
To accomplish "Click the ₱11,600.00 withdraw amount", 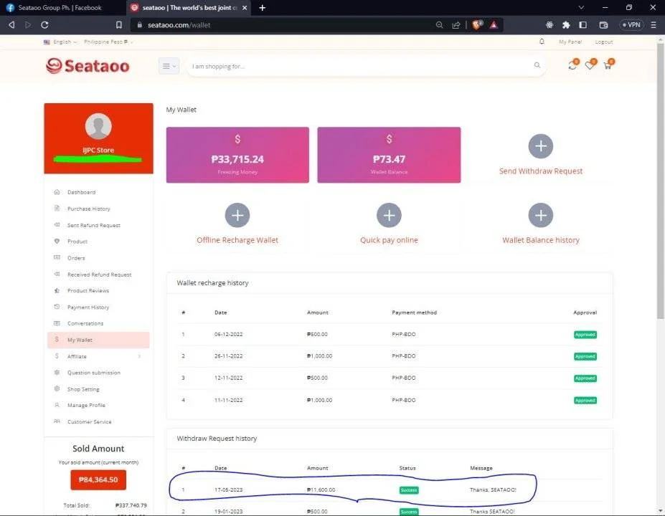I will [321, 489].
